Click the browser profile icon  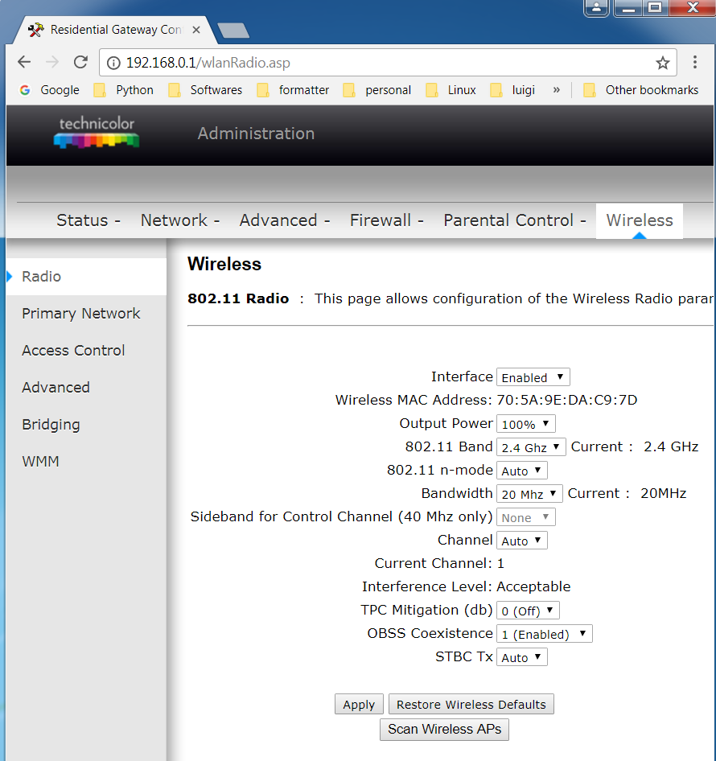point(595,9)
